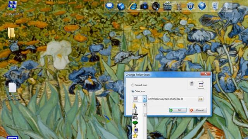This screenshot has width=248, height=139.
Task: Select the New Text Document desktop file
Action: [x=12, y=92]
